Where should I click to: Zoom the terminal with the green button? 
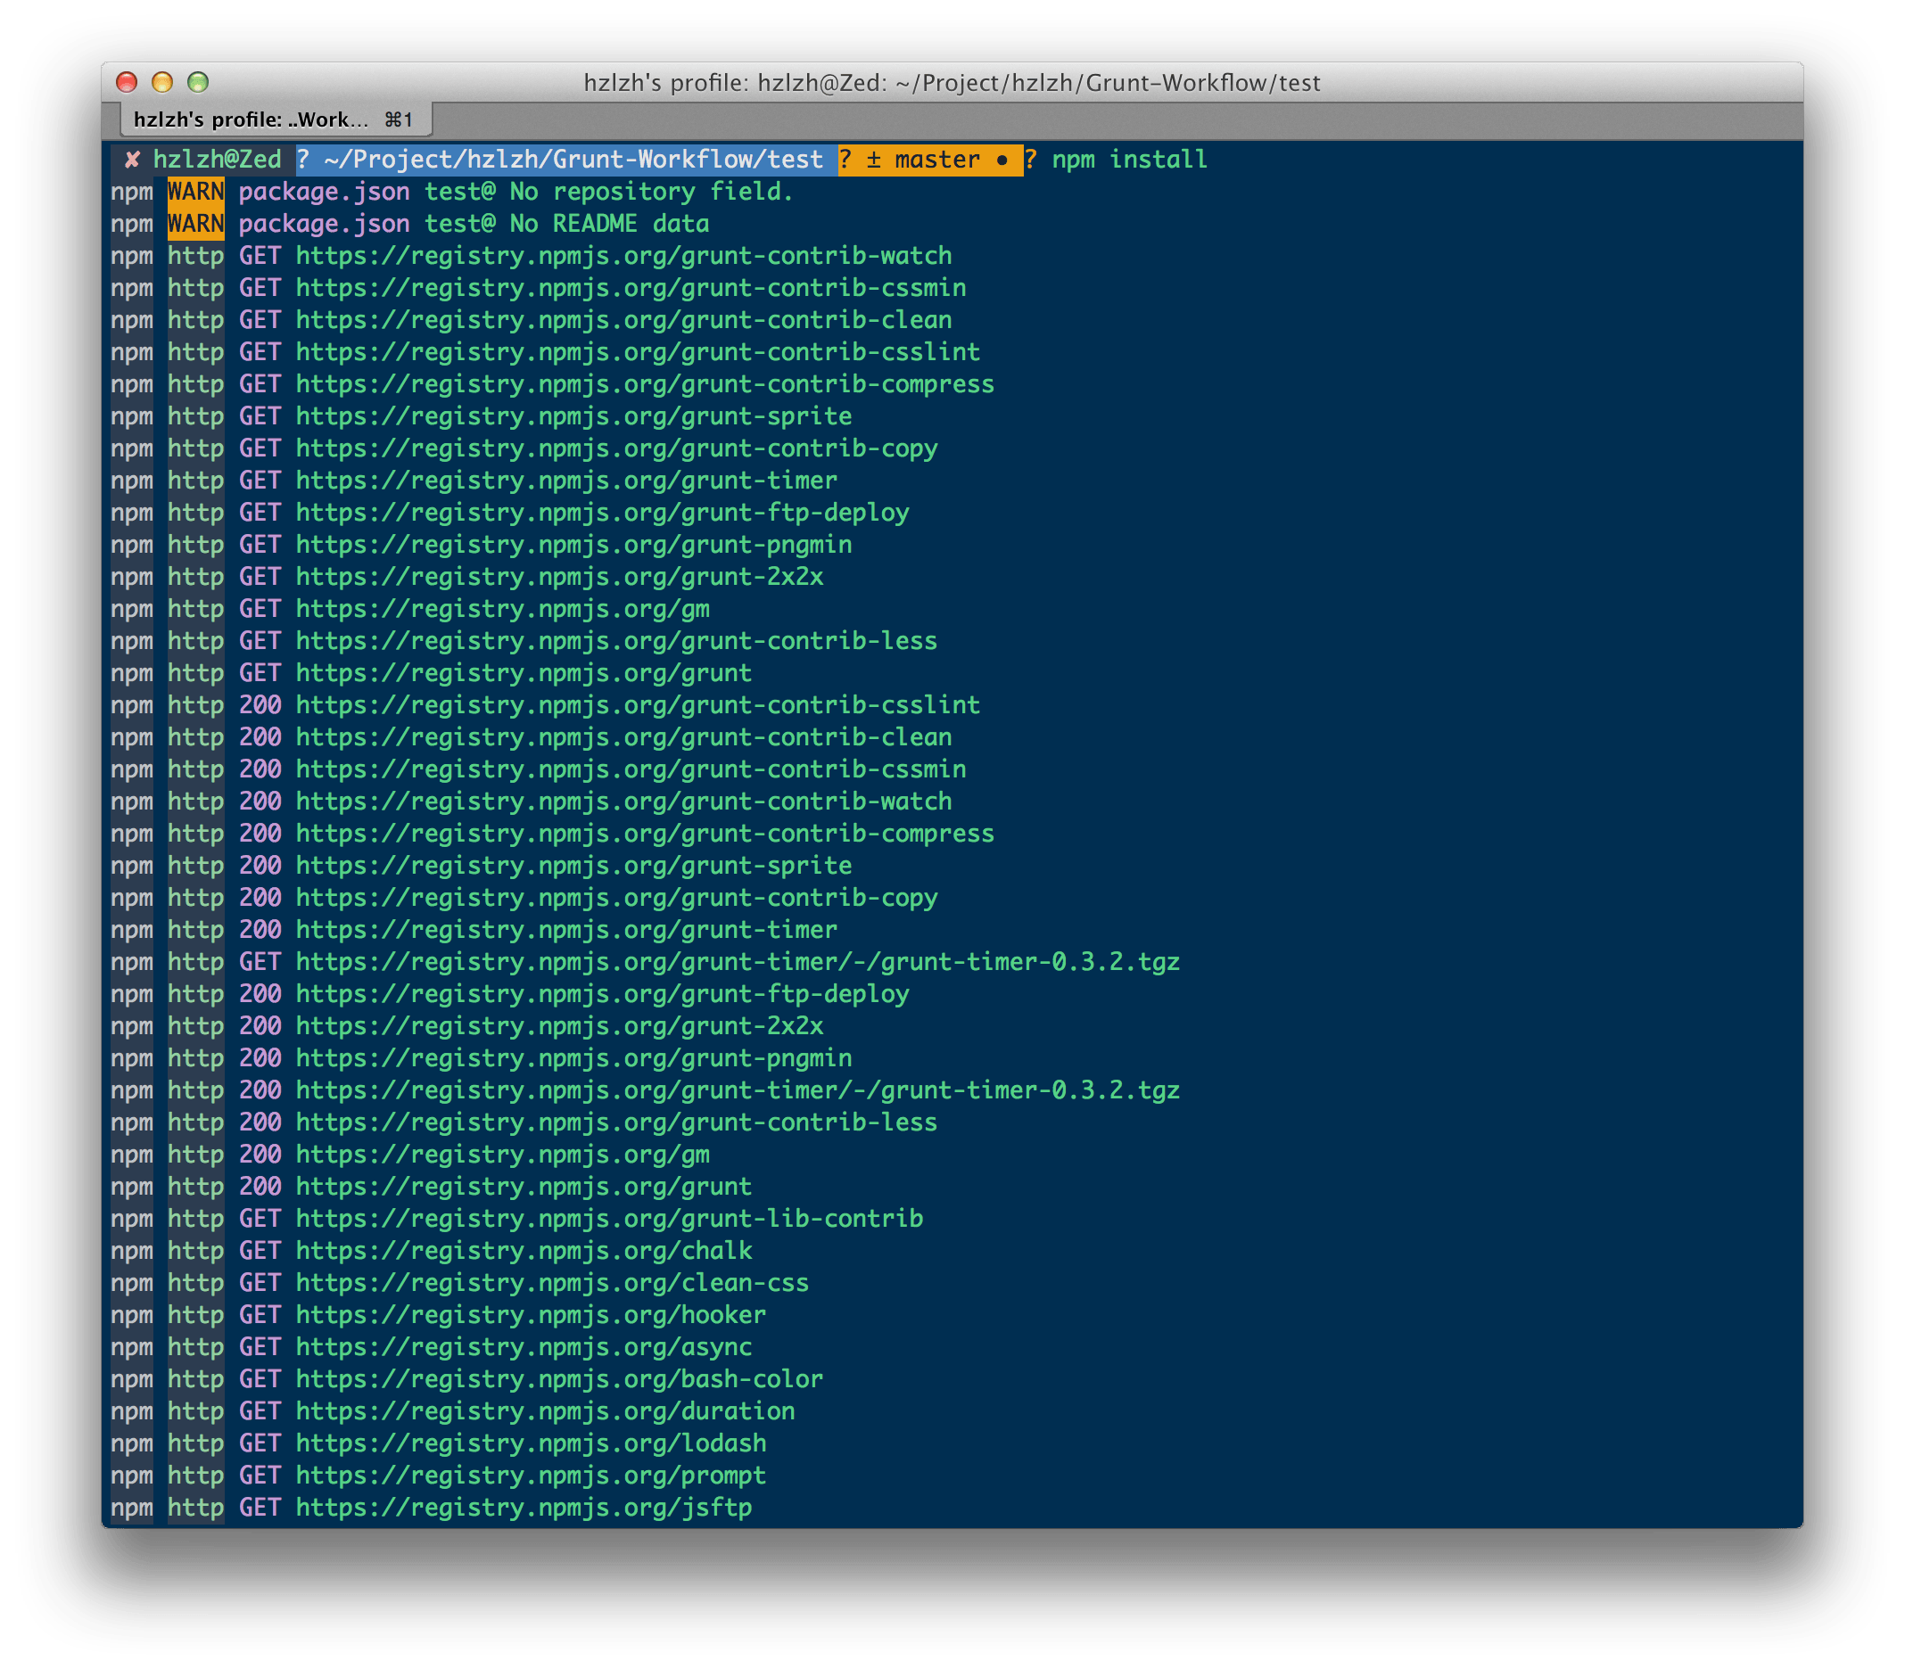tap(197, 82)
